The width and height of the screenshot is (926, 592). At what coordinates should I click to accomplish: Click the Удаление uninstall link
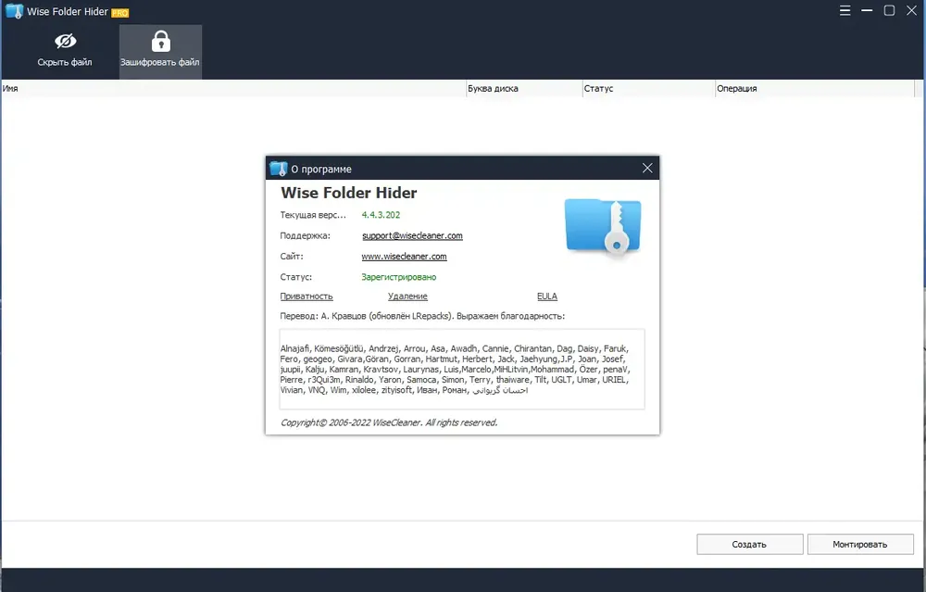click(407, 296)
